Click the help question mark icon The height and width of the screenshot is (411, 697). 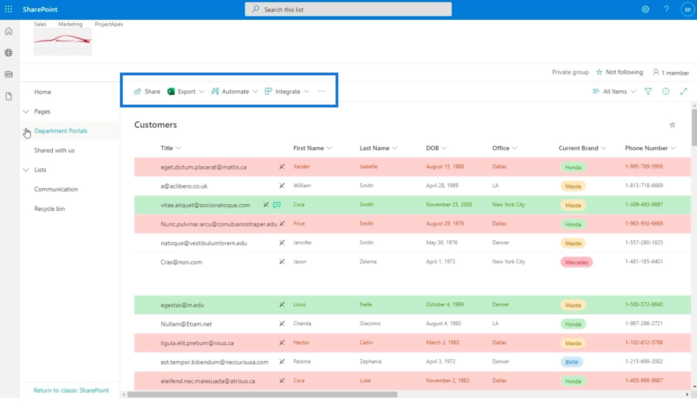[x=666, y=9]
